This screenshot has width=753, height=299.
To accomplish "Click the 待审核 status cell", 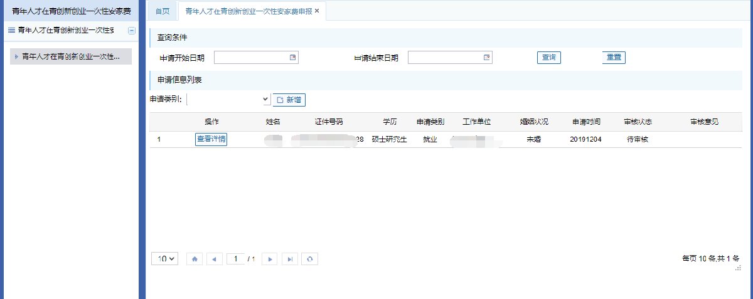I will pos(638,140).
